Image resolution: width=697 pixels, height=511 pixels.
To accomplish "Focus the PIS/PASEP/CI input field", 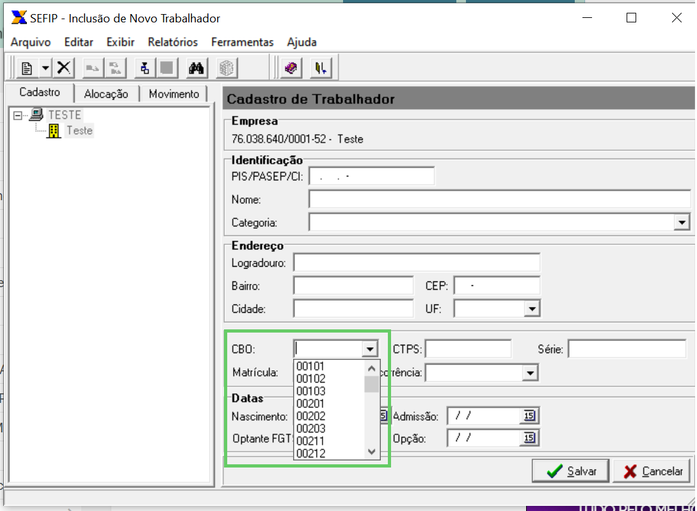I will coord(372,176).
